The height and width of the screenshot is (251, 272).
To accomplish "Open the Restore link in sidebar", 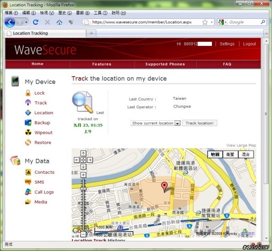I will point(43,143).
